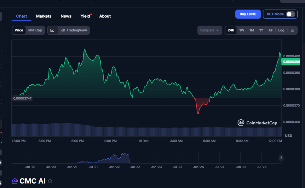Click the CoinMarketCap watermark logo
Viewport: 305px width, 188px height.
[257, 123]
